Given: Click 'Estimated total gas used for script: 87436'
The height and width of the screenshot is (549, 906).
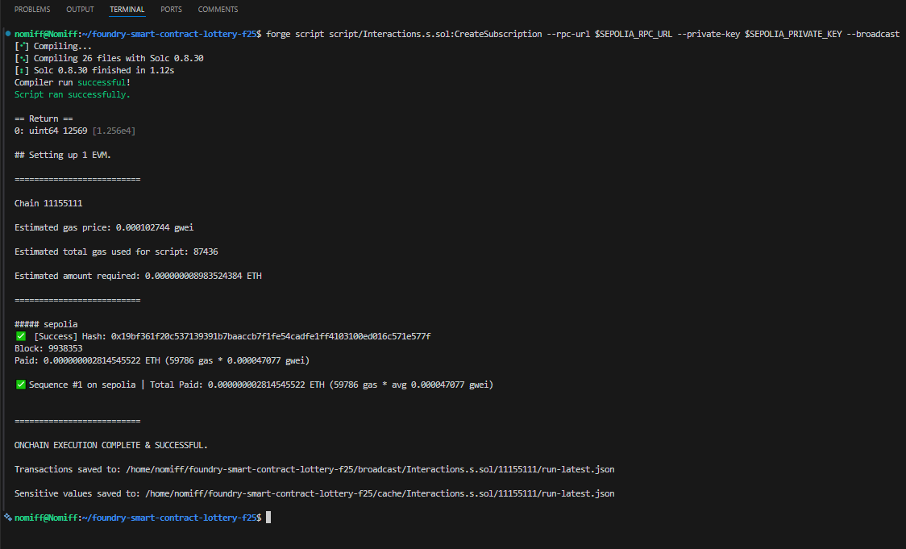Looking at the screenshot, I should coord(116,252).
